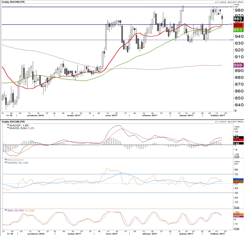This screenshot has width=244, height=236.
Task: Click březen 2017 on bottom indicator axis
Action: click(x=150, y=234)
